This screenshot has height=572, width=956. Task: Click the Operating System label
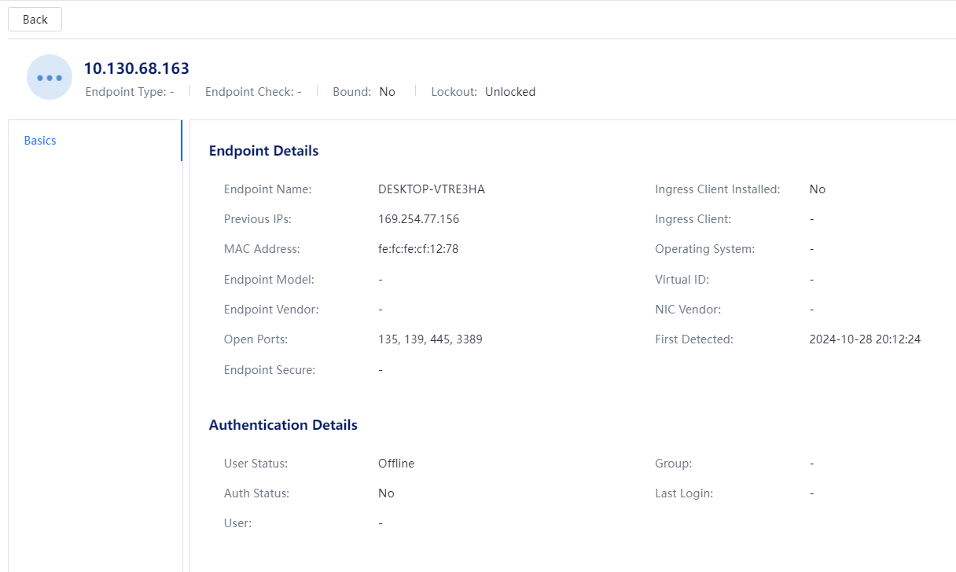(x=704, y=249)
